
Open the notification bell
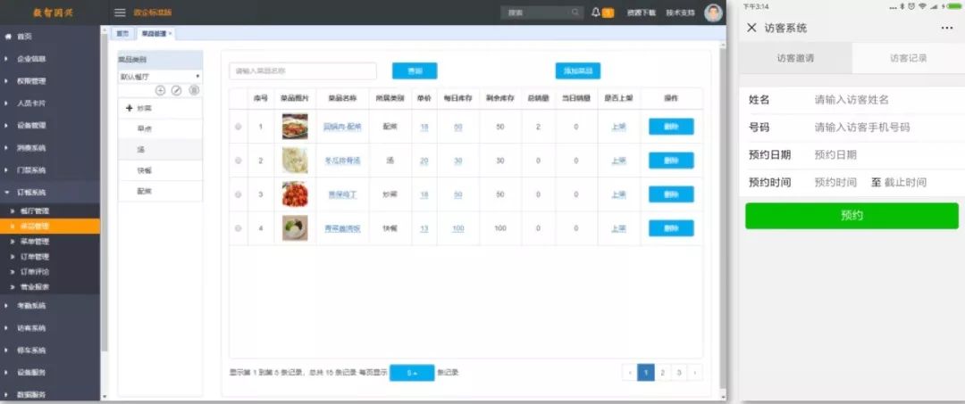coord(596,12)
